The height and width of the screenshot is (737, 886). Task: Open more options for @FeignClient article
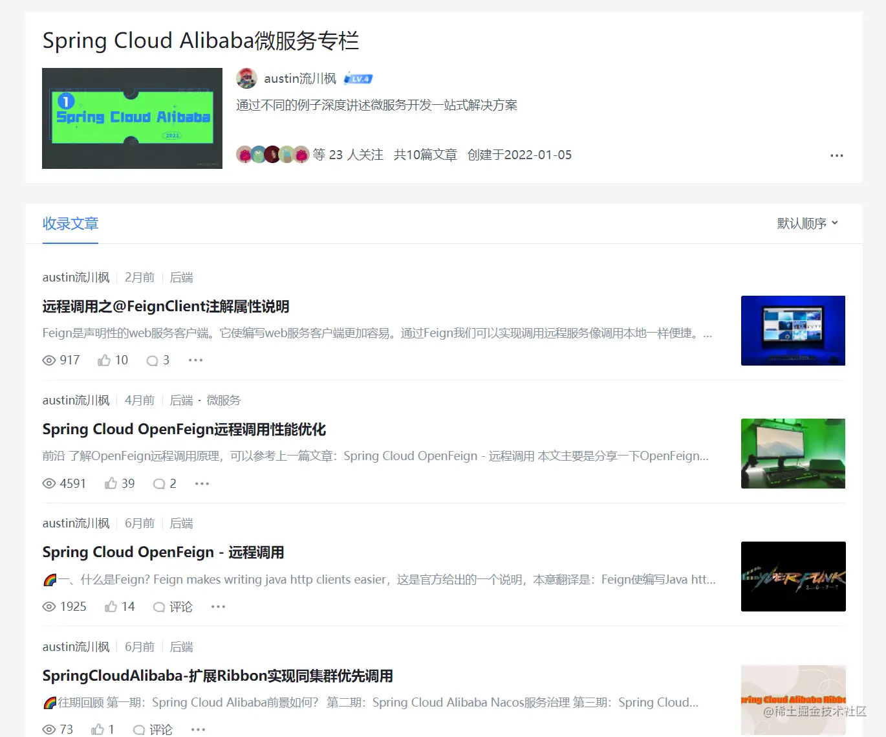tap(195, 360)
